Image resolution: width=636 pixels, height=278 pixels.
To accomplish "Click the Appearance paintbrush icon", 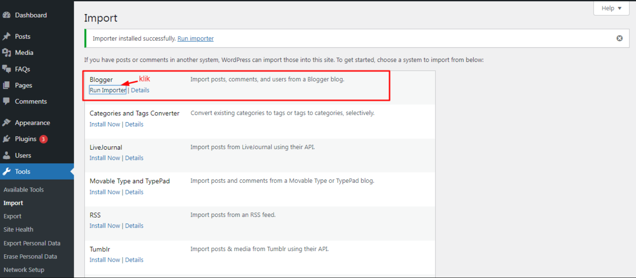I will [x=6, y=123].
